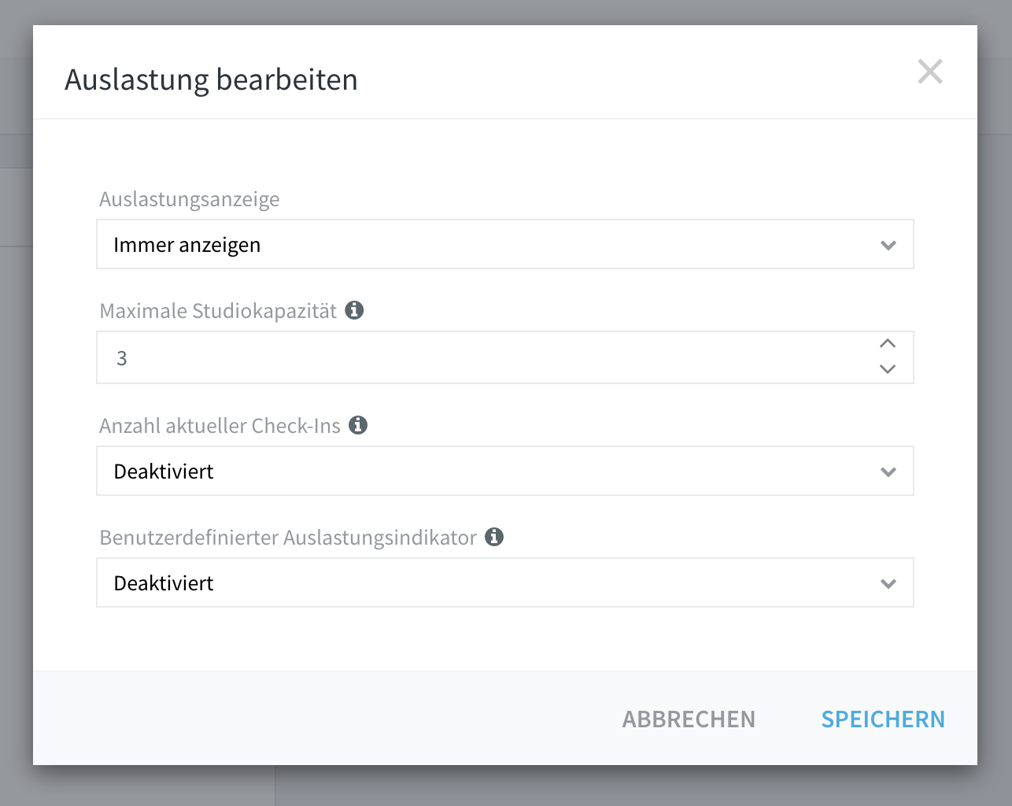This screenshot has width=1012, height=806.
Task: Increase studio capacity with the up arrow
Action: (x=888, y=344)
